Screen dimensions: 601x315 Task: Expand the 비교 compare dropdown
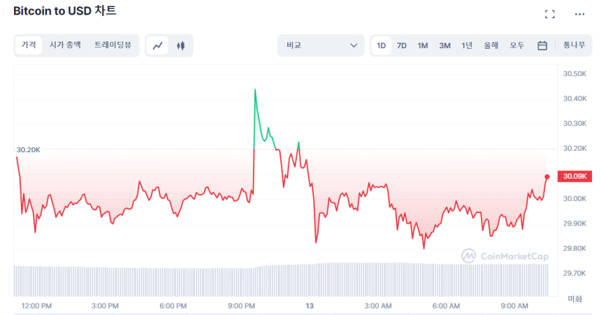click(x=321, y=46)
